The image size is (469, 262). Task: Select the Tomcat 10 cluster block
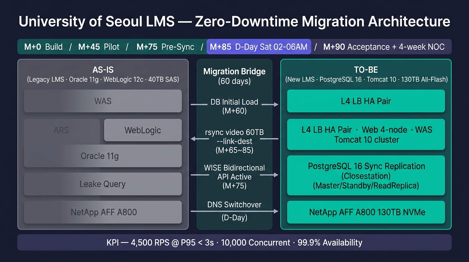point(366,134)
